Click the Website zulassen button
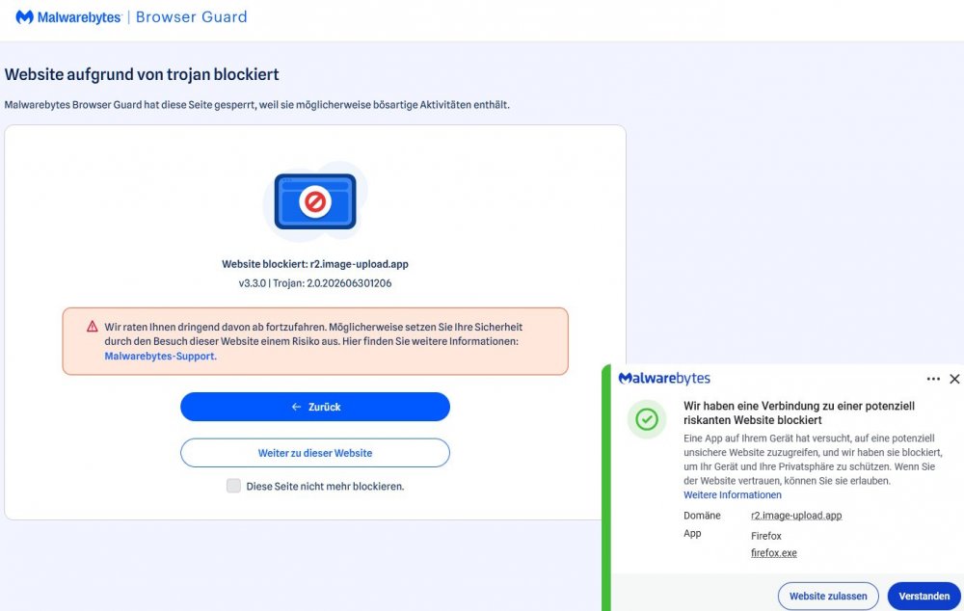The width and height of the screenshot is (964, 611). [x=828, y=597]
